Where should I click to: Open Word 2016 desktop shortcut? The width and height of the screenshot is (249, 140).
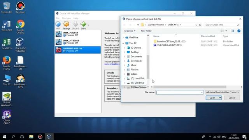tap(7, 26)
